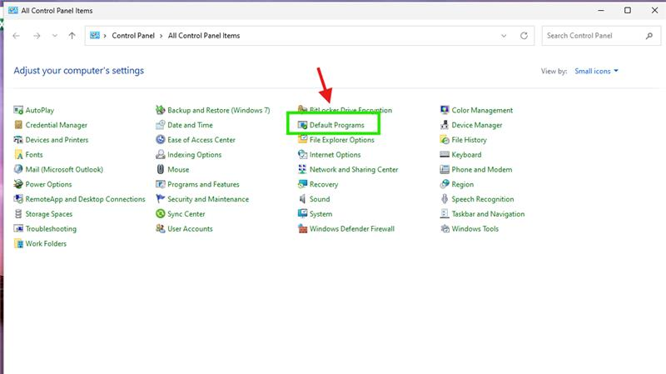Open the recent locations dropdown arrow

pos(54,36)
